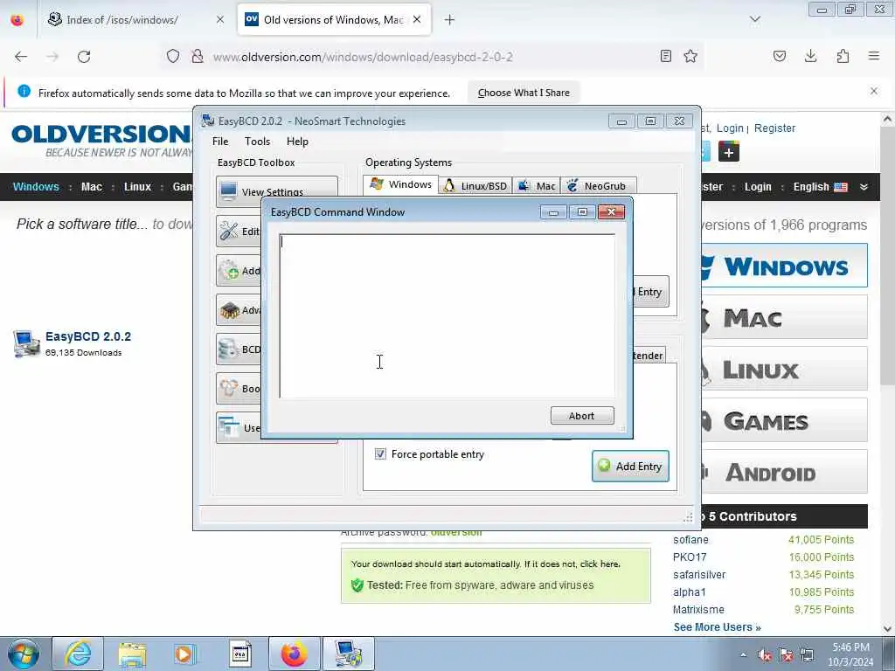Click the EasyBCD taskbar icon
Image resolution: width=895 pixels, height=671 pixels.
[349, 654]
